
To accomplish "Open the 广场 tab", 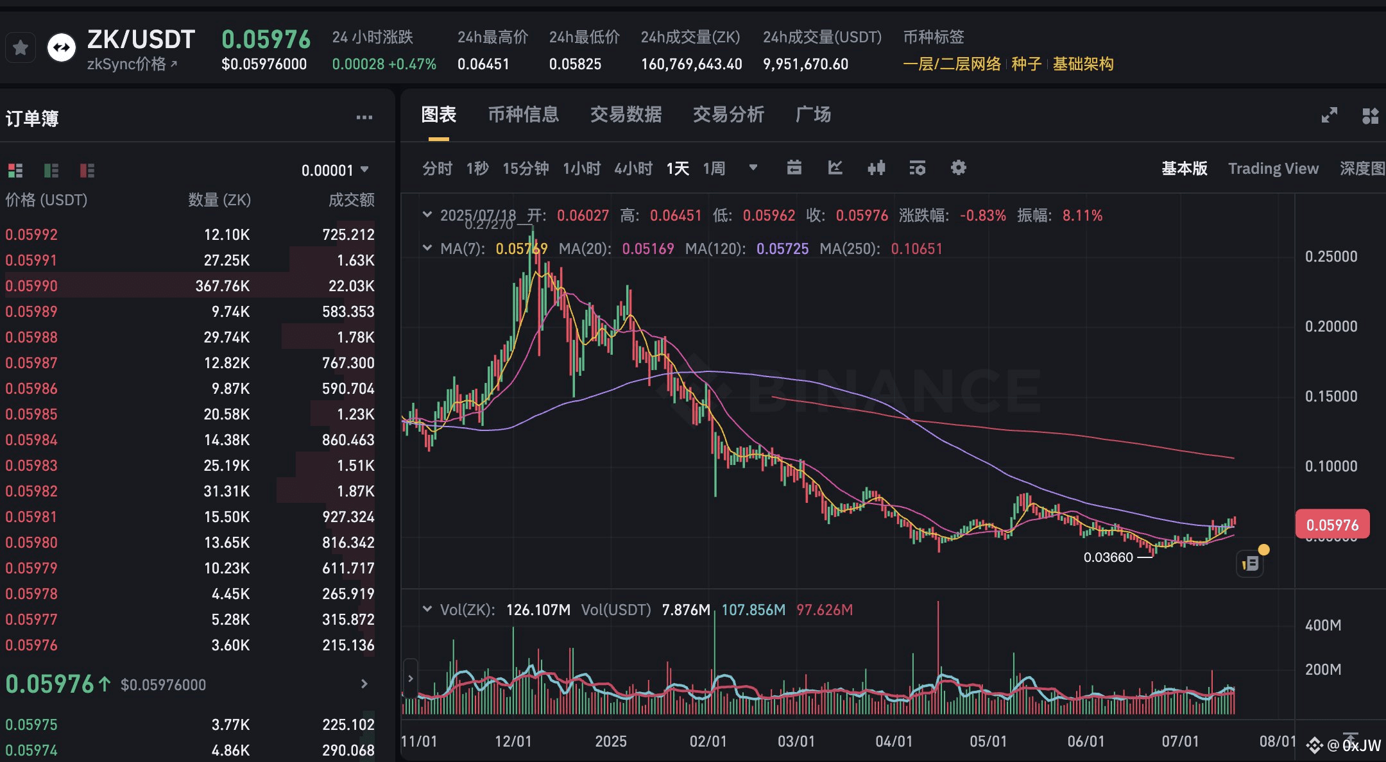I will coord(814,115).
